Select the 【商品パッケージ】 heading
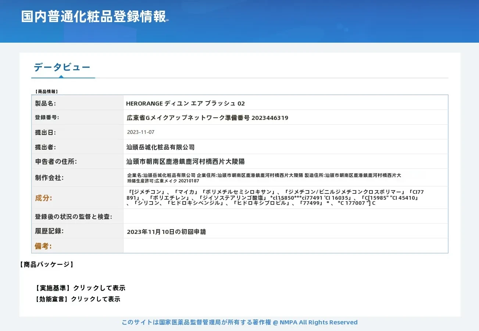This screenshot has width=479, height=331. (x=46, y=264)
